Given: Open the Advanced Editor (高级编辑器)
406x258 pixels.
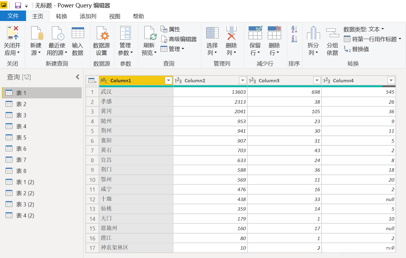Looking at the screenshot, I should (179, 39).
